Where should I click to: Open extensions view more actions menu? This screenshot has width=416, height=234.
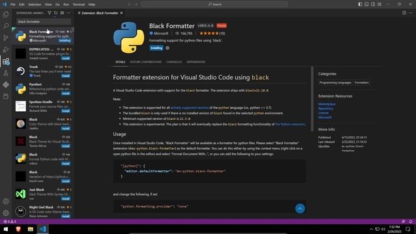click(x=68, y=13)
